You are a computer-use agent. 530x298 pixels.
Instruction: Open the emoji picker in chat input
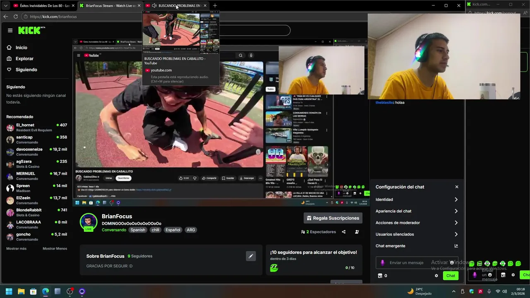pos(452,262)
